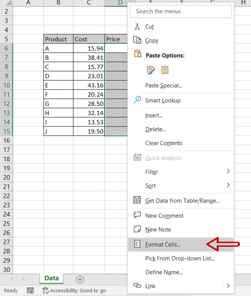Click cell with cost 15.94

coord(89,48)
